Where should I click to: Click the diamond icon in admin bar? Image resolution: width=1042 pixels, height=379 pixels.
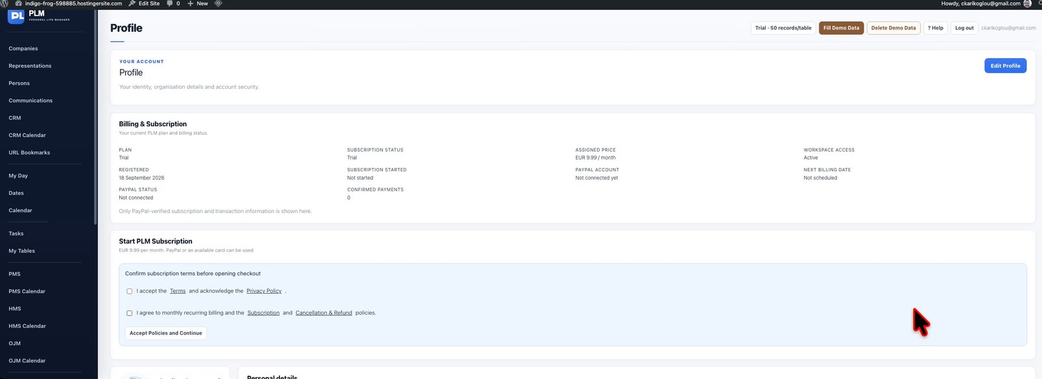click(x=218, y=3)
